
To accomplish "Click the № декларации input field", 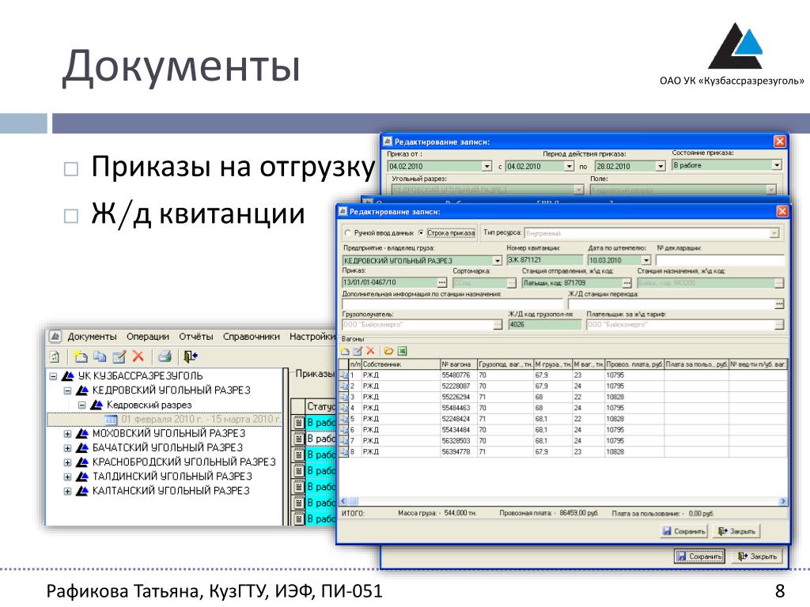I will tap(720, 260).
